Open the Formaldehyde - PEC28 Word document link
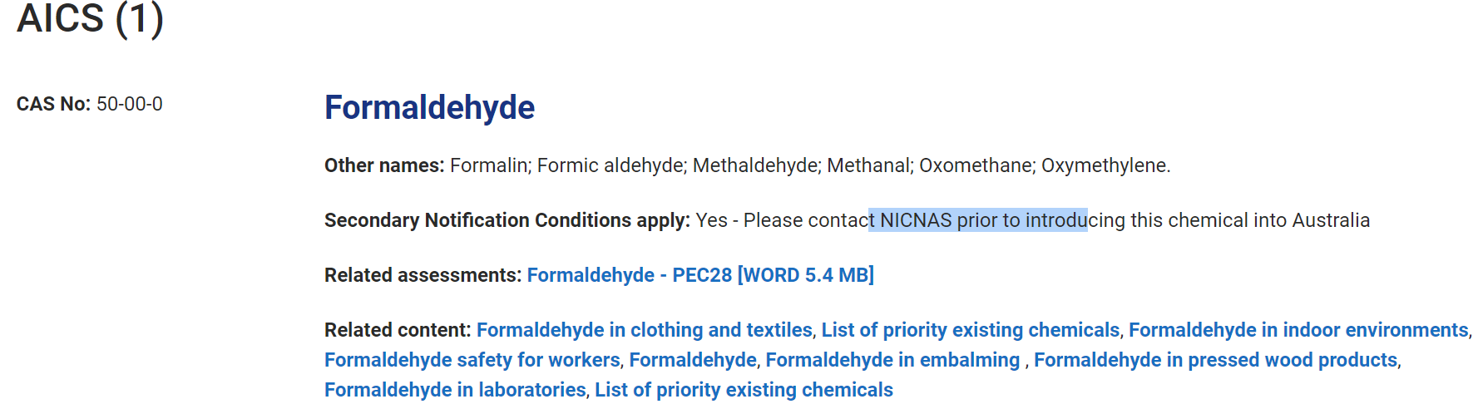Image resolution: width=1478 pixels, height=404 pixels. 699,275
